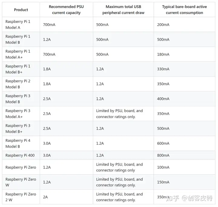
Task: Click the "Raspberry Pi Zero" cell
Action: (21, 167)
